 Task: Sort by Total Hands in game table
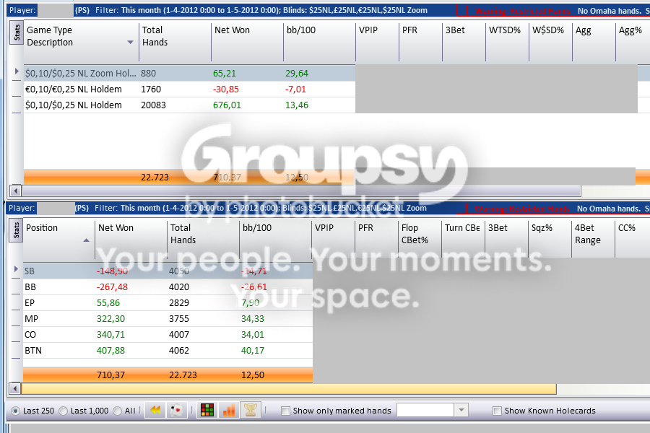(x=175, y=43)
